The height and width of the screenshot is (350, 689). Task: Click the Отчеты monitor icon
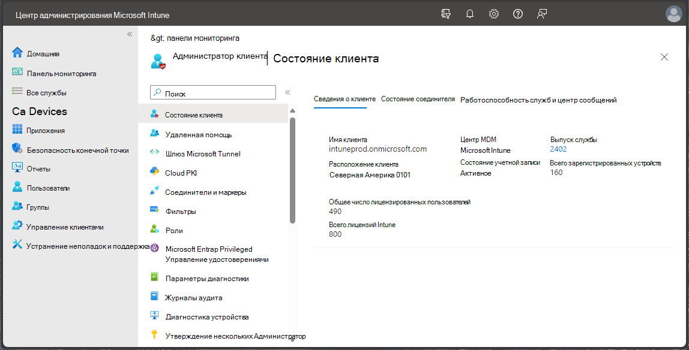click(x=17, y=168)
